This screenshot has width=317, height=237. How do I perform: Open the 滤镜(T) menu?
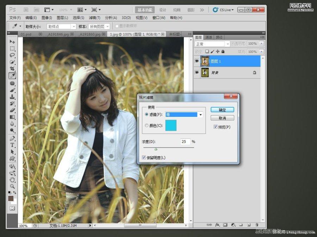(x=94, y=18)
